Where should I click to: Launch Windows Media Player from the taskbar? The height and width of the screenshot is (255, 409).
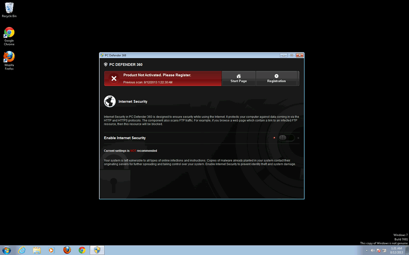51,250
